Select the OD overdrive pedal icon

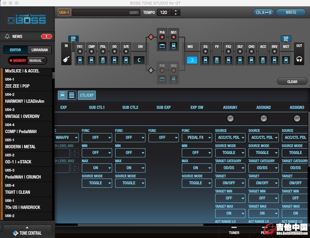pos(115,60)
